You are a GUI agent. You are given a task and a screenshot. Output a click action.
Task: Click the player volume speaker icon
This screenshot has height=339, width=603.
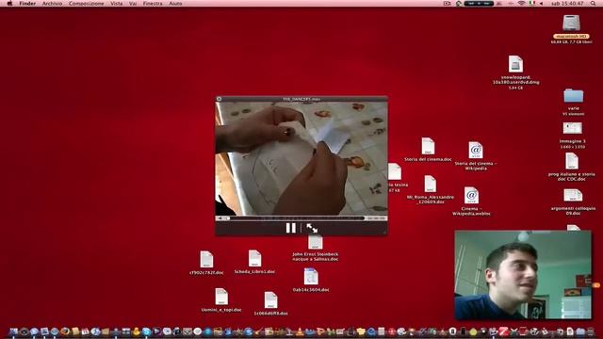tap(220, 218)
